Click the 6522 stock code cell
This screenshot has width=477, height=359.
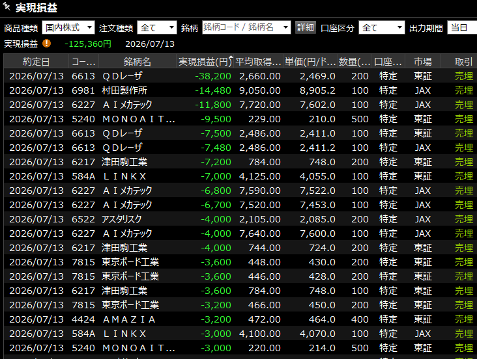click(x=83, y=219)
